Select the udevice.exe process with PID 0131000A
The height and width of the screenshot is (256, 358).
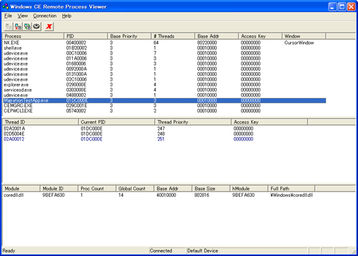click(x=164, y=74)
